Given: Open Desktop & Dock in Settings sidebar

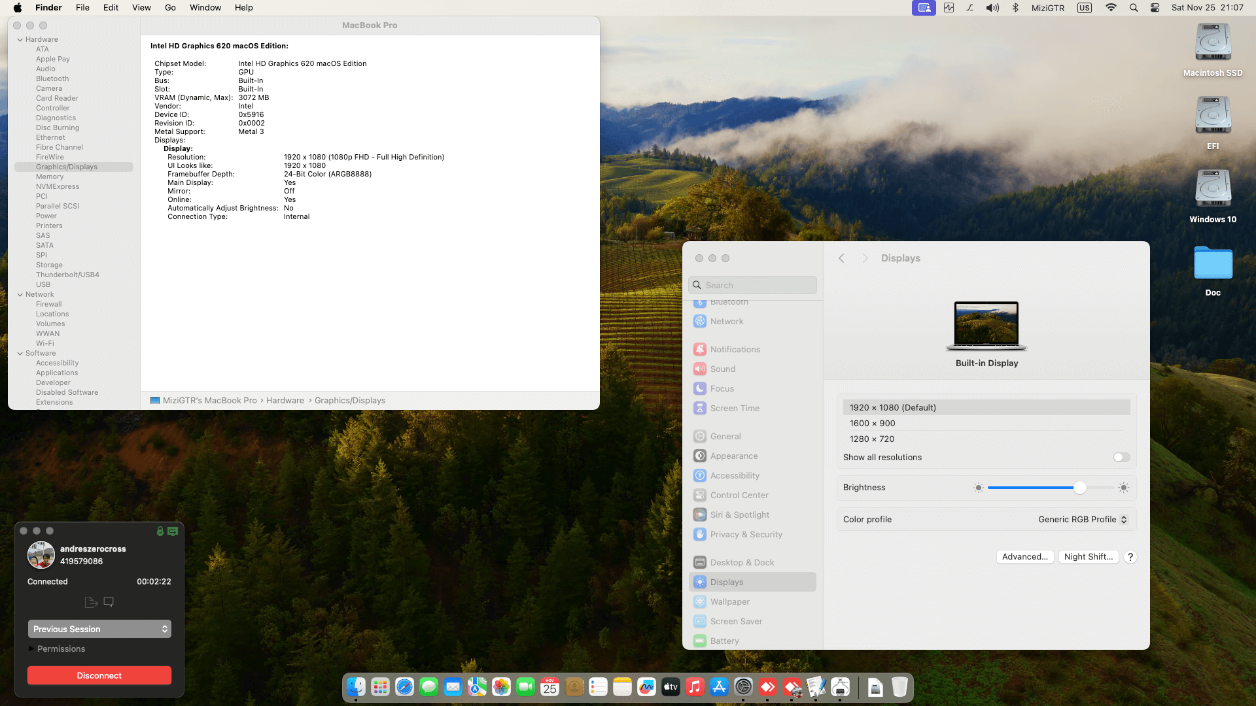Looking at the screenshot, I should tap(752, 562).
